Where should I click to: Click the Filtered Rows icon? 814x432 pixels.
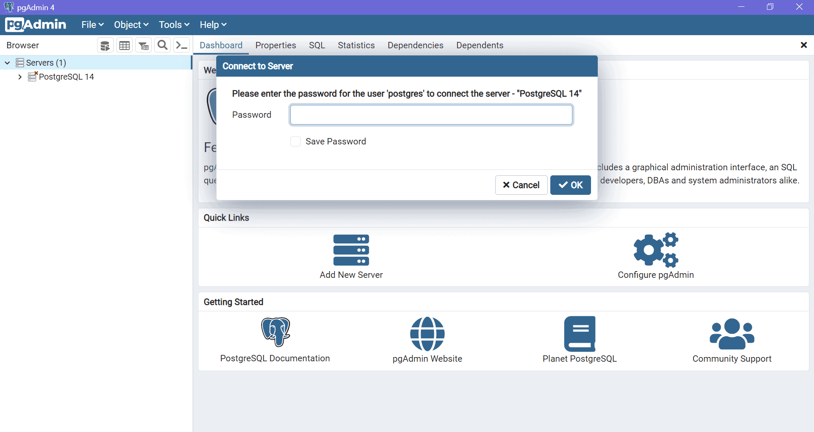coord(144,45)
